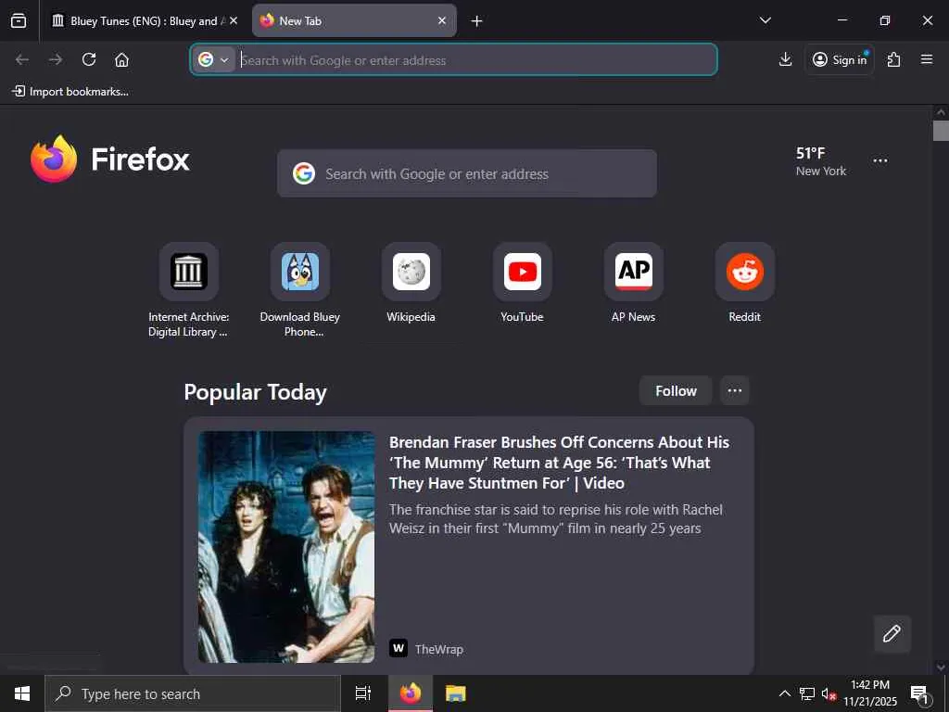Go back with the back arrow
This screenshot has width=949, height=712.
tap(22, 59)
